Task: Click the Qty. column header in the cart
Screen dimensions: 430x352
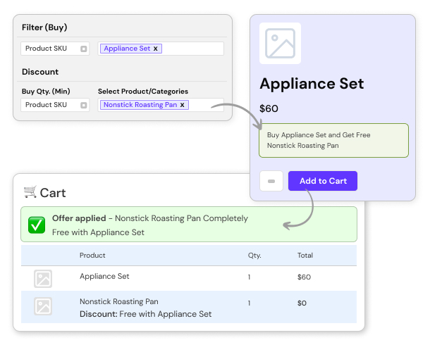Action: (x=254, y=256)
